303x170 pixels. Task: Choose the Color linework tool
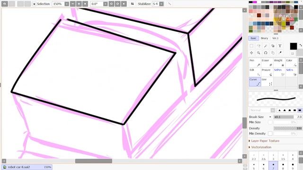click(291, 63)
